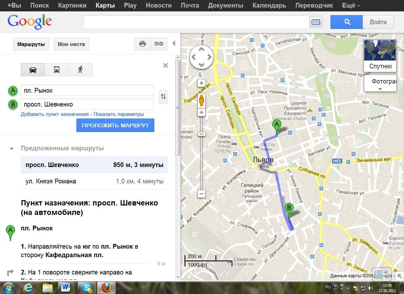
Task: Choose the walking directions mode
Action: tap(80, 70)
